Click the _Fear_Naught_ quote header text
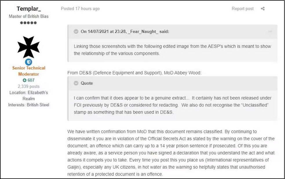This screenshot has width=285, height=179. click(125, 32)
